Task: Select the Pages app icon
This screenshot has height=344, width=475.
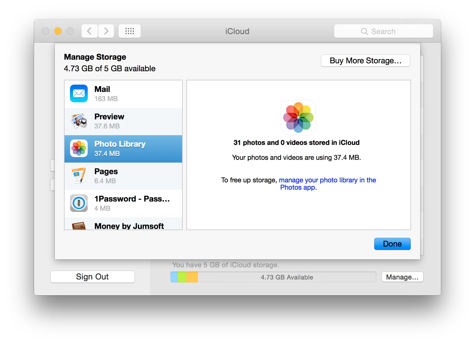Action: pos(79,176)
